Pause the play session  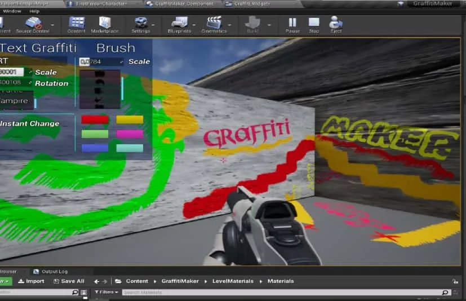point(292,24)
